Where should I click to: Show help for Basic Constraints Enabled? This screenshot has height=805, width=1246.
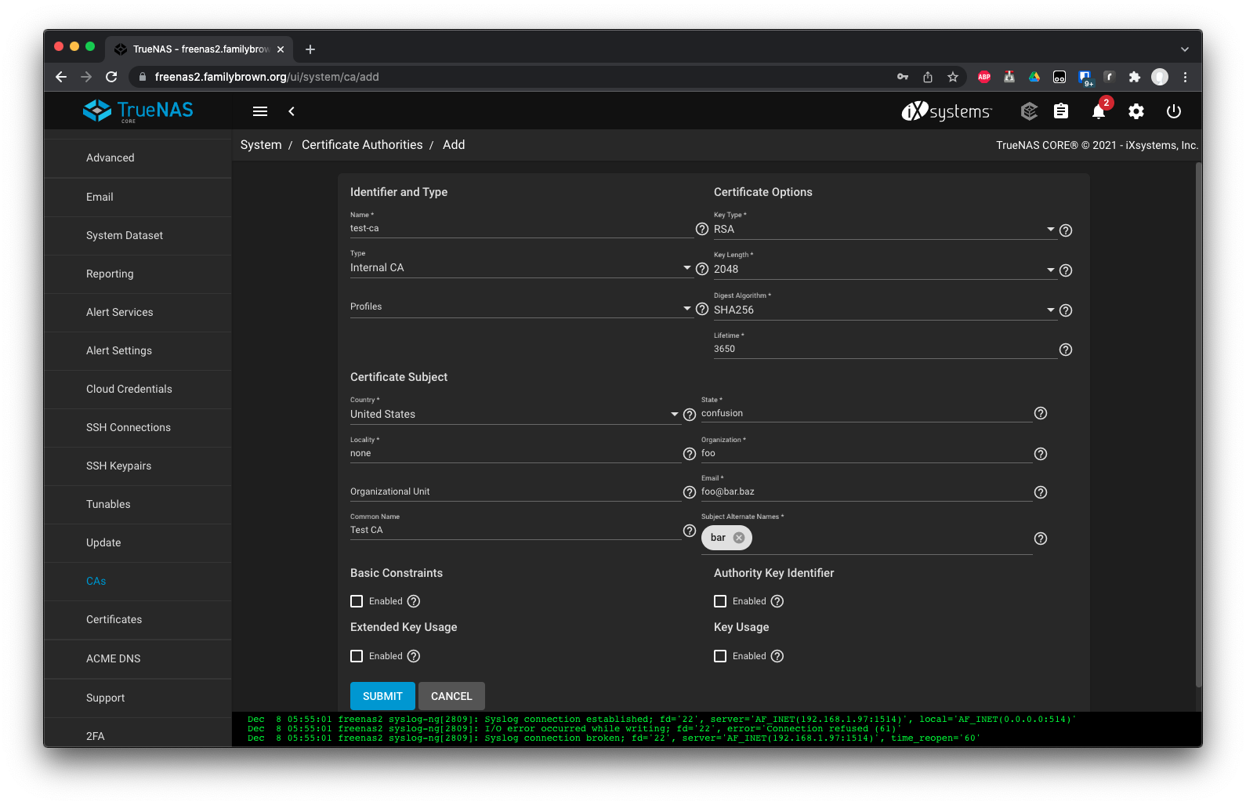[414, 601]
